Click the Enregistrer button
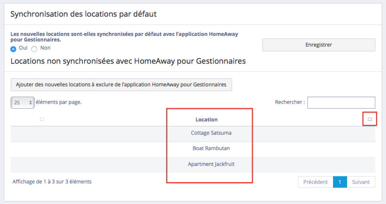The width and height of the screenshot is (386, 204). [318, 45]
